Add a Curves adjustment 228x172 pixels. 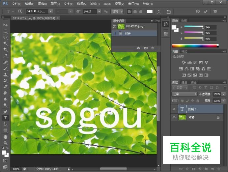point(195,63)
